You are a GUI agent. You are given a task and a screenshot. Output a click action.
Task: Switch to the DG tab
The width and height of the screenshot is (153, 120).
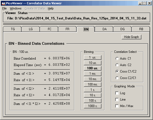(123, 29)
